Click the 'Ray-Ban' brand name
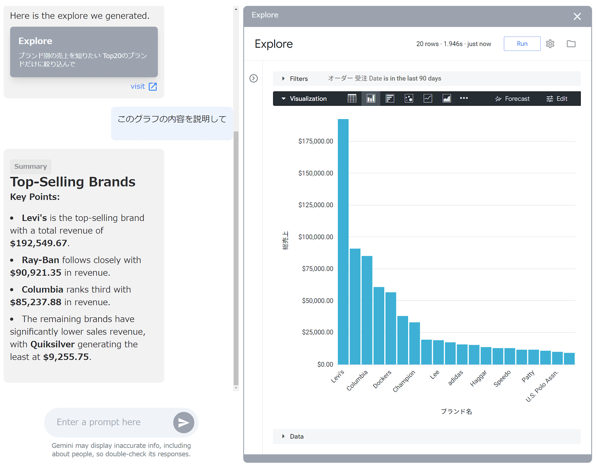 [x=41, y=260]
